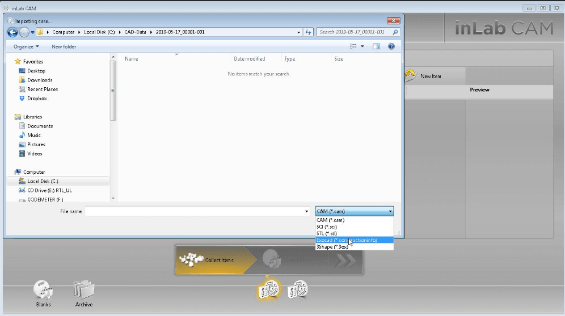Open the Archive icon in inLab CAM
Viewport: 565px width, 316px height.
[84, 294]
